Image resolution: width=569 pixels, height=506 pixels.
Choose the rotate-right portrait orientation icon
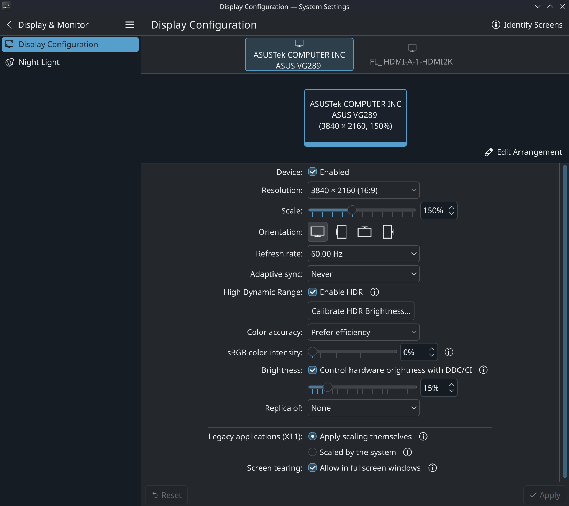(388, 232)
